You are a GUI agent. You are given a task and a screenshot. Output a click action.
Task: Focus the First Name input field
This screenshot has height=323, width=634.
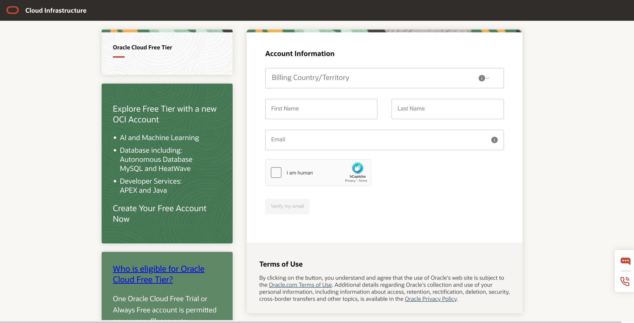(x=321, y=109)
